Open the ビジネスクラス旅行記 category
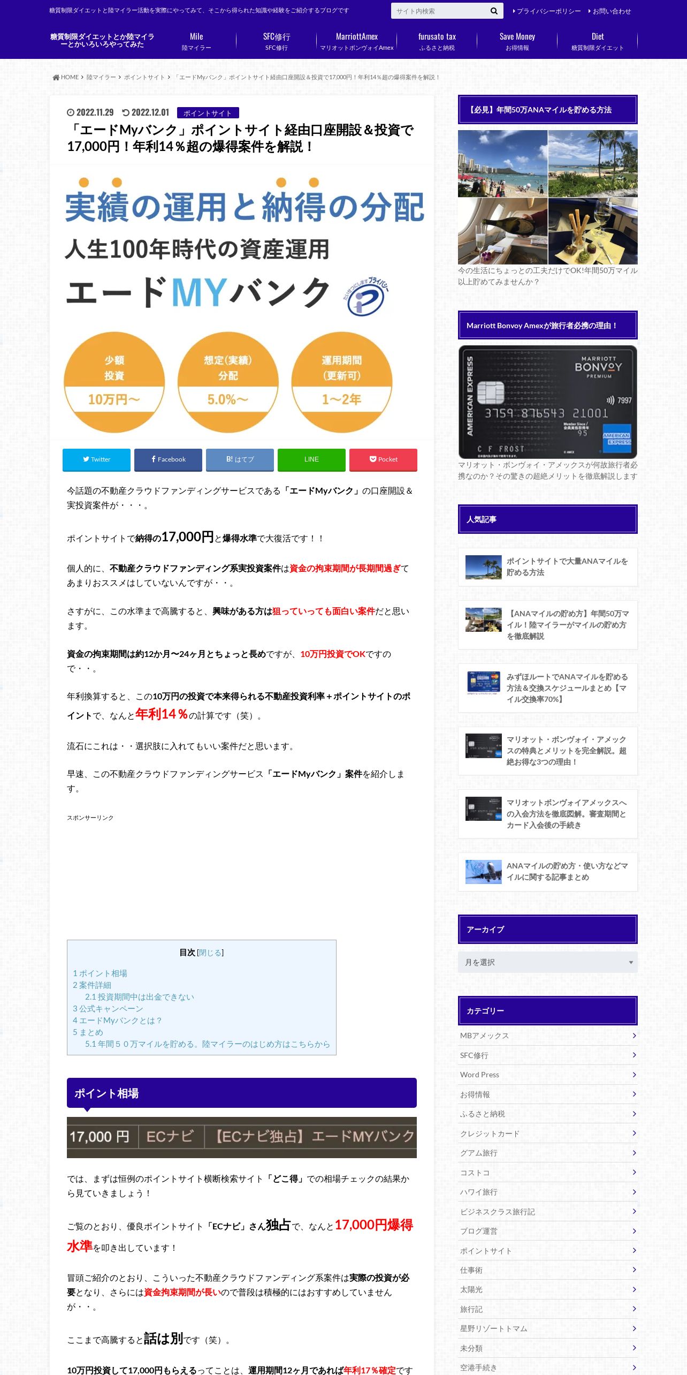Screen dimensions: 687x1375 [x=547, y=1212]
